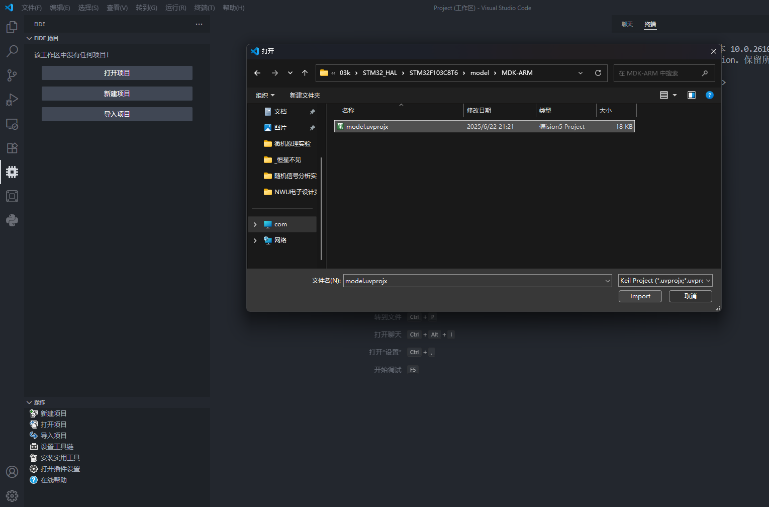Click the 打开项目 button in EIDE panel
Image resolution: width=769 pixels, height=507 pixels.
117,73
